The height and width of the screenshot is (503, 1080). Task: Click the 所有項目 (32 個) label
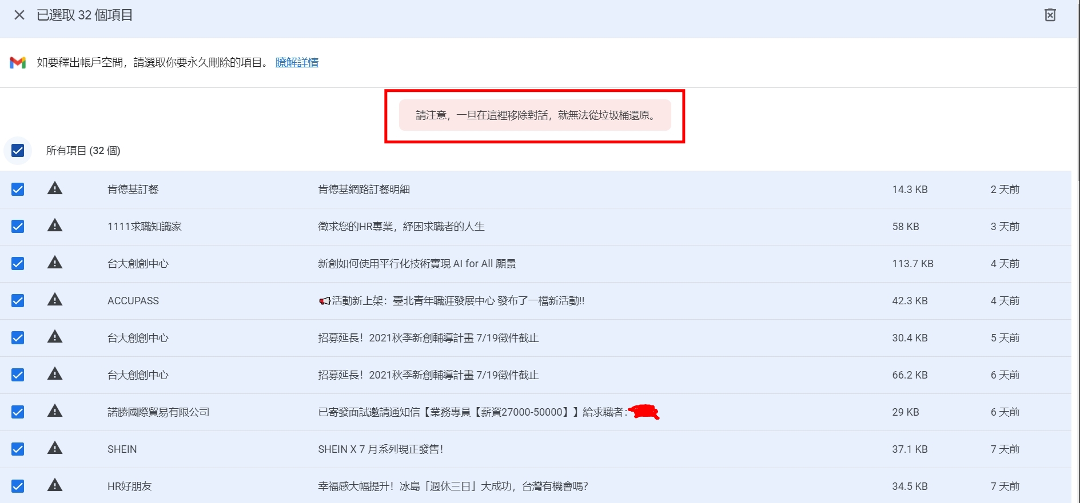coord(83,151)
